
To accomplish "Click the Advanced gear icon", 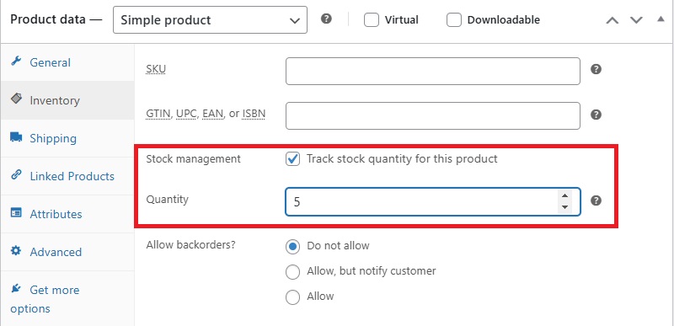I will click(16, 250).
